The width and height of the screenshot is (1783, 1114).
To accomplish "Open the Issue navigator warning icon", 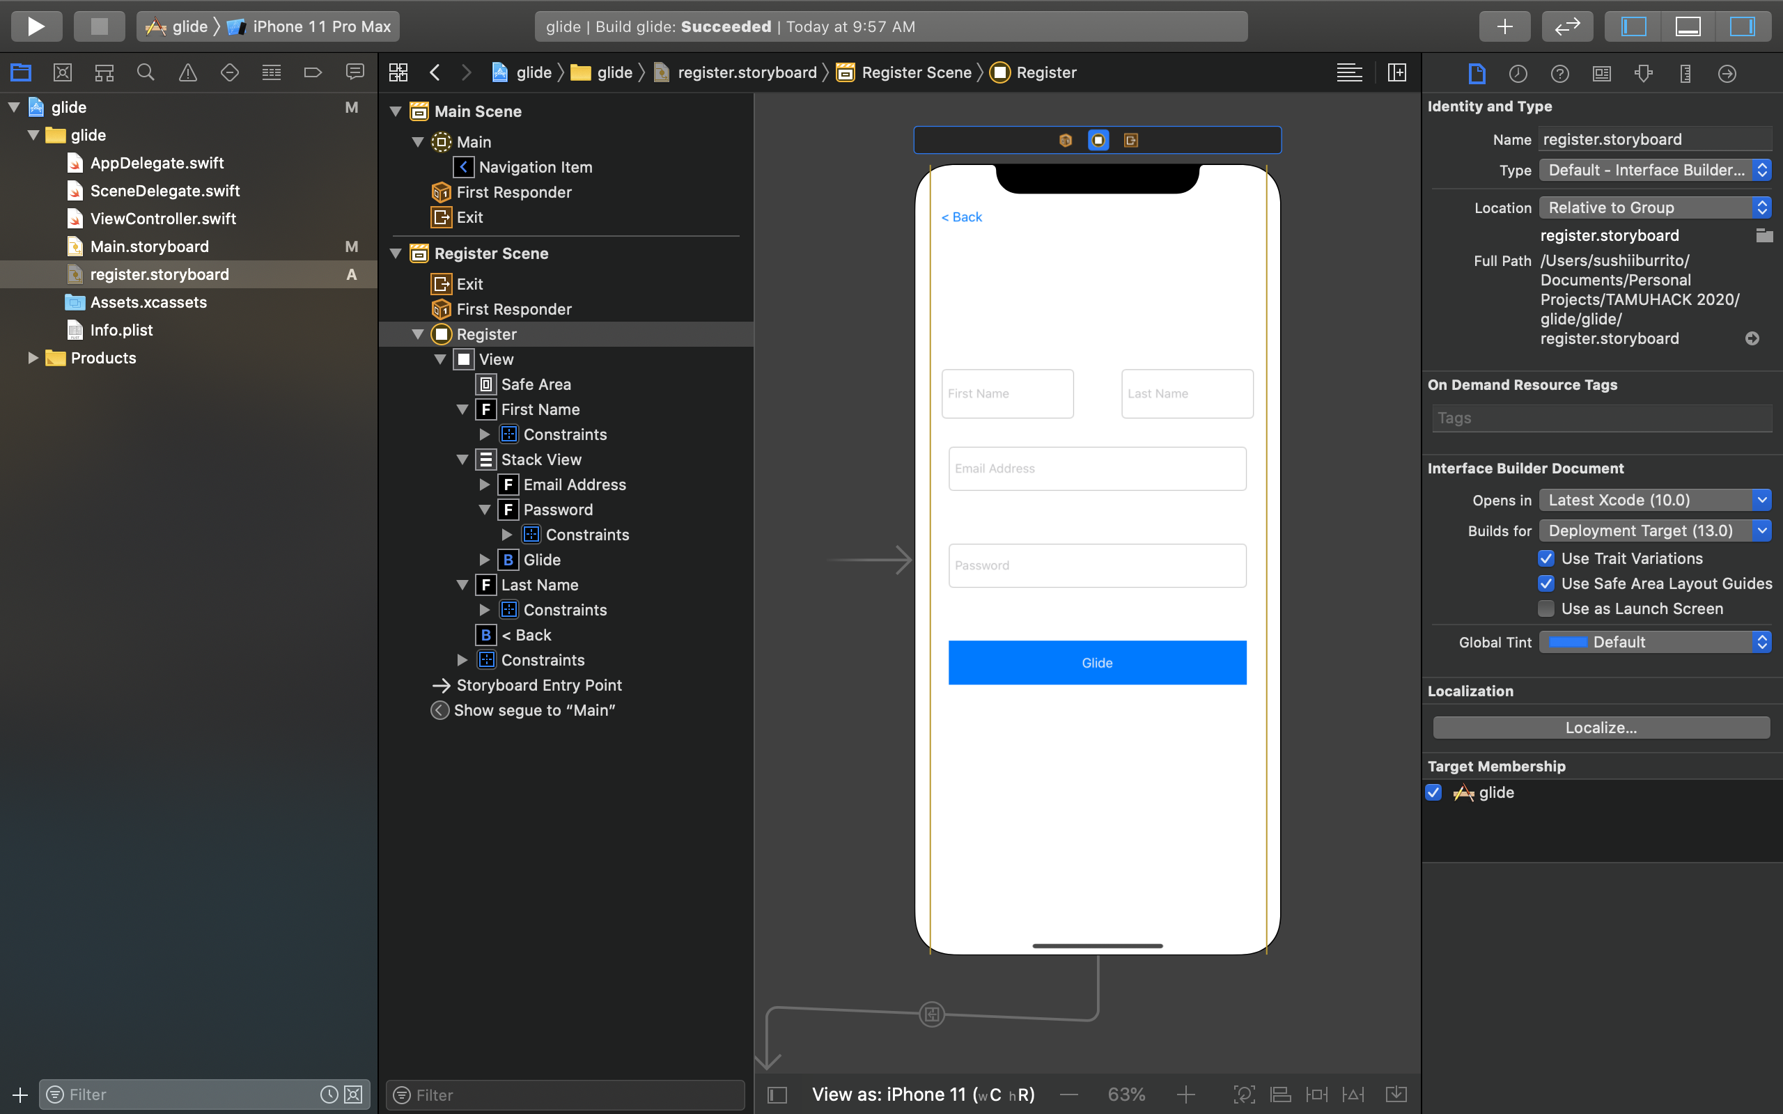I will pos(188,72).
